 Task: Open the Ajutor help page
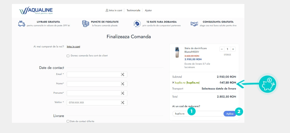[148, 10]
